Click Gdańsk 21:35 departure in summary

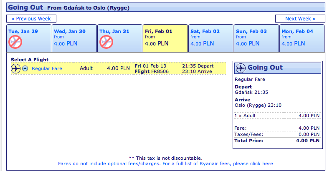coord(251,92)
